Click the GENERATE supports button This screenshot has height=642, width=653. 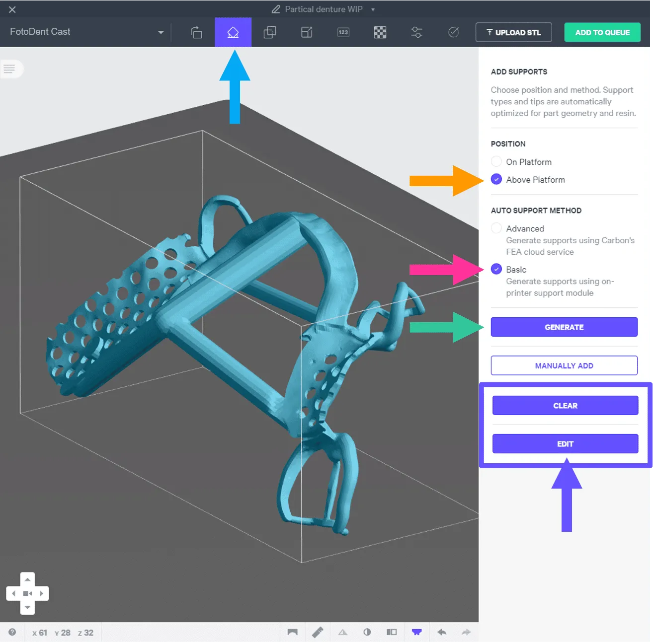click(x=564, y=327)
